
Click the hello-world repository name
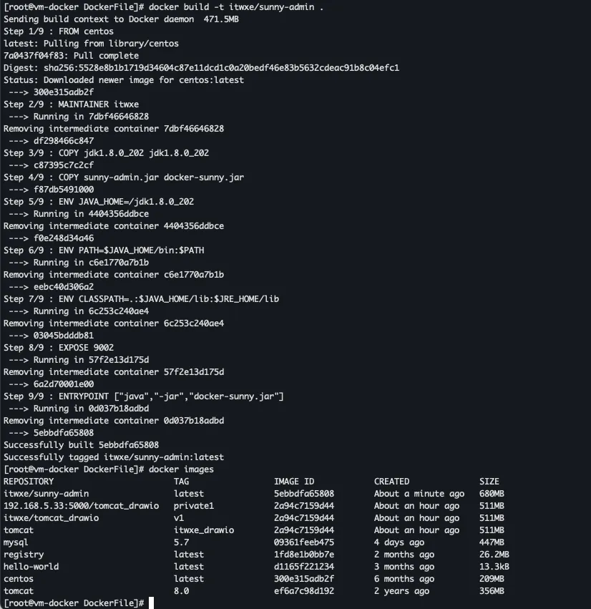31,567
